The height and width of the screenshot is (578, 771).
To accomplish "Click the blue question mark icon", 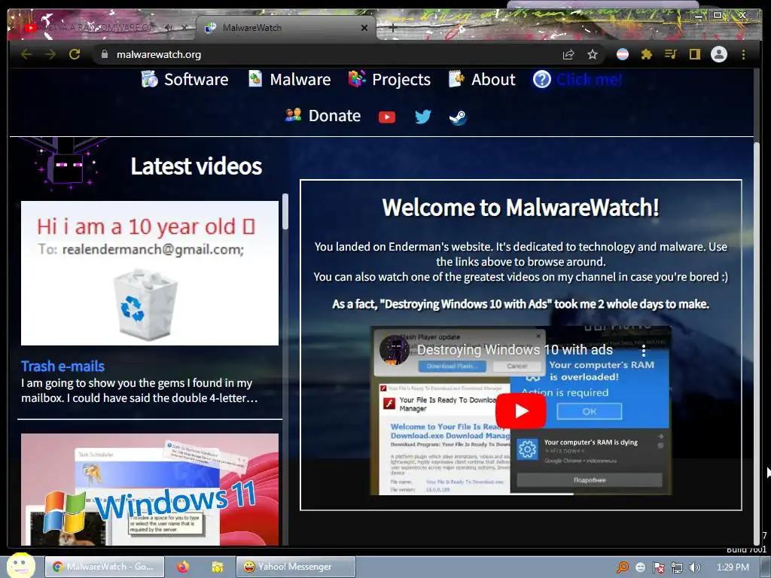I will click(542, 80).
